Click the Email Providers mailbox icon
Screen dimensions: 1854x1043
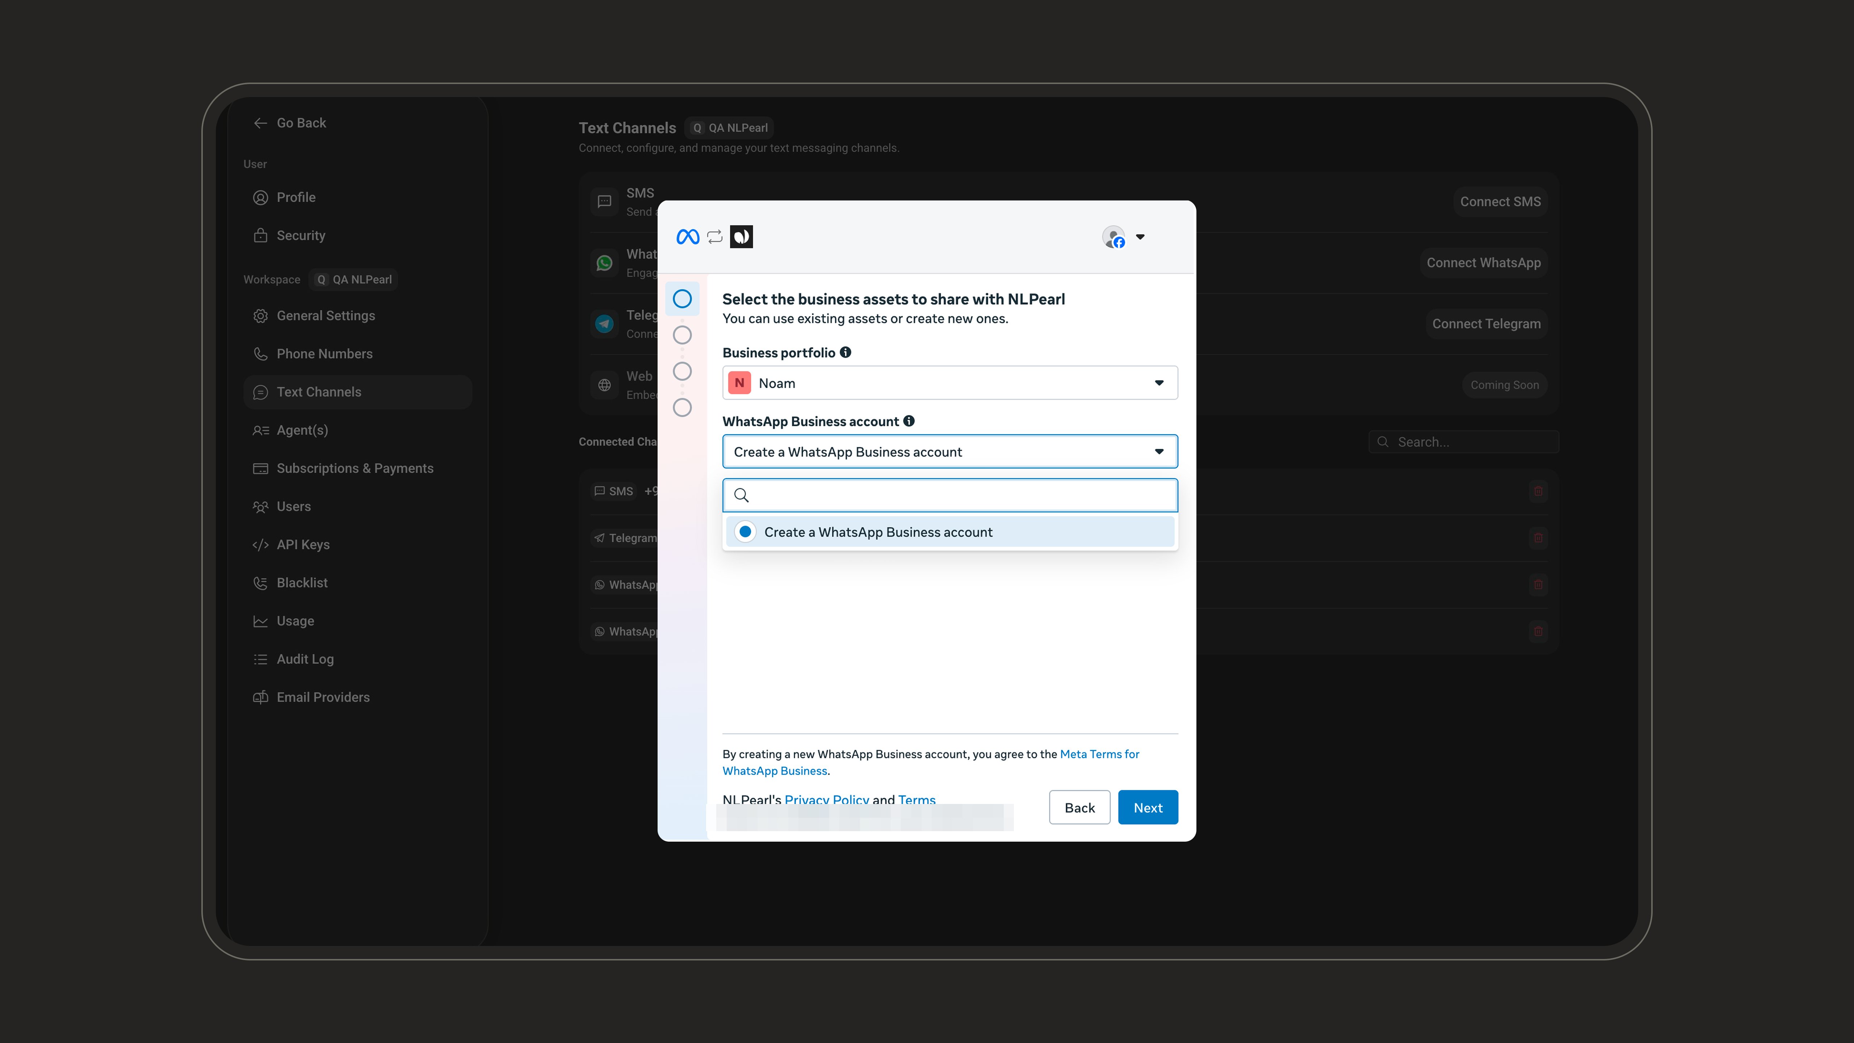click(x=261, y=698)
